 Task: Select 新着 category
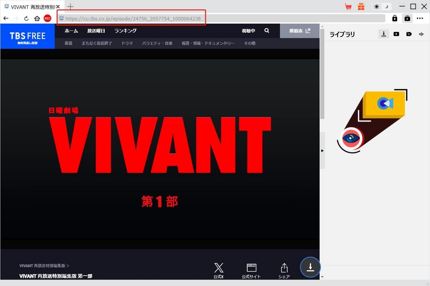[x=68, y=43]
